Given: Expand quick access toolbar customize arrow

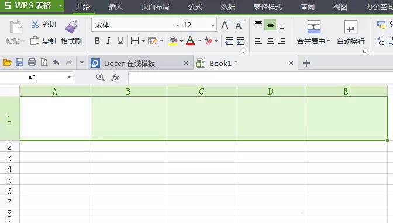Looking at the screenshot, I should pyautogui.click(x=82, y=62).
